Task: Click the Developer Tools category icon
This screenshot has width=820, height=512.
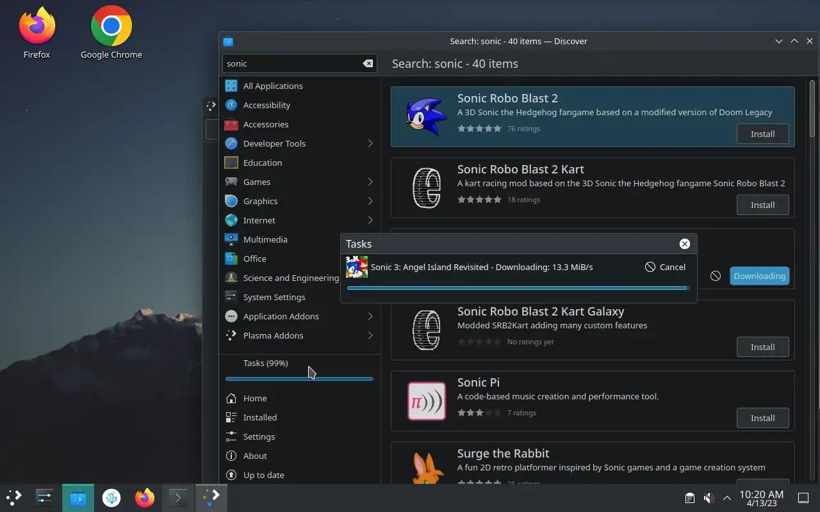Action: tap(231, 143)
